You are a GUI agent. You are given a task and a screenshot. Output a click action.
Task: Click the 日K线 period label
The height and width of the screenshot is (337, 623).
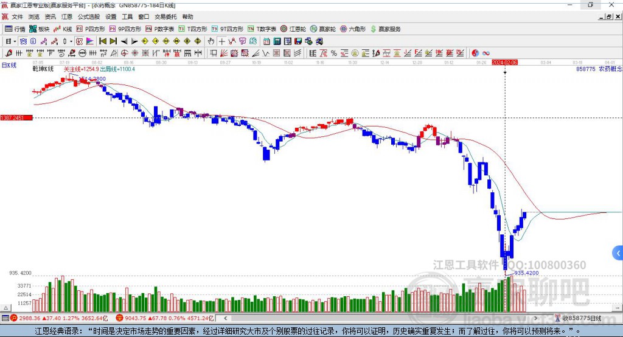point(9,65)
